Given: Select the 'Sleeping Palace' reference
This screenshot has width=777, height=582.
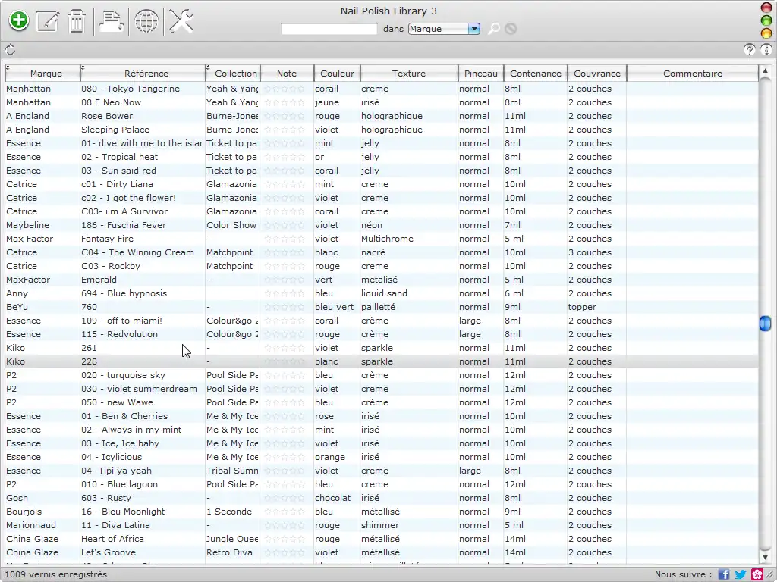Looking at the screenshot, I should (115, 130).
